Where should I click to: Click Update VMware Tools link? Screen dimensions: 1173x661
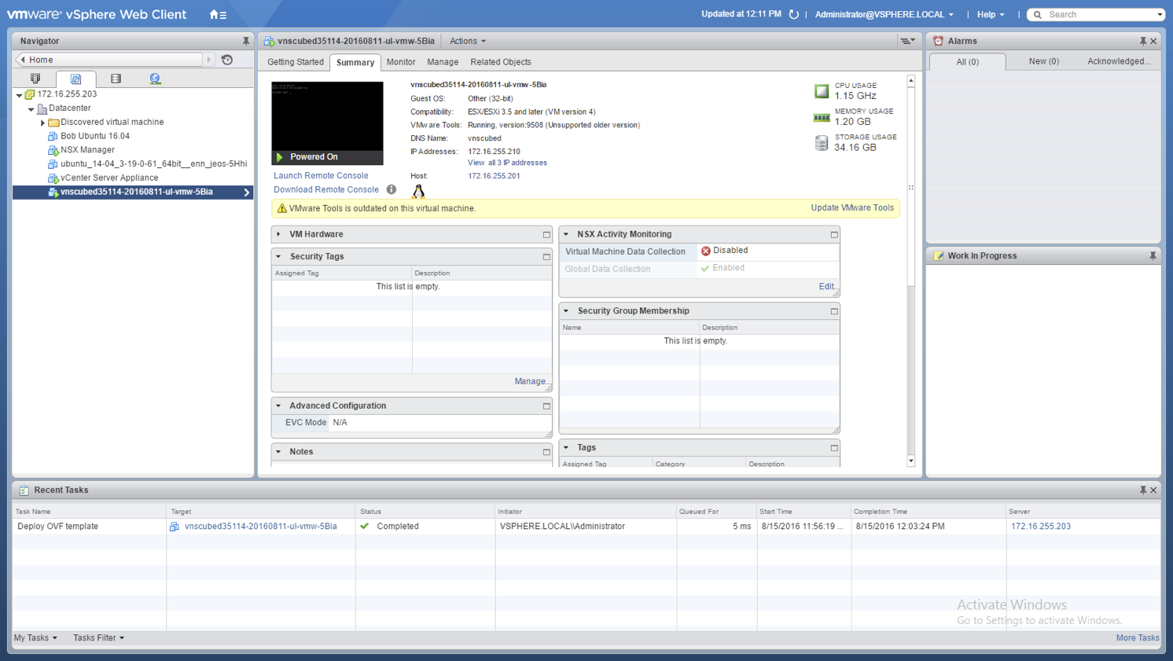pos(852,208)
